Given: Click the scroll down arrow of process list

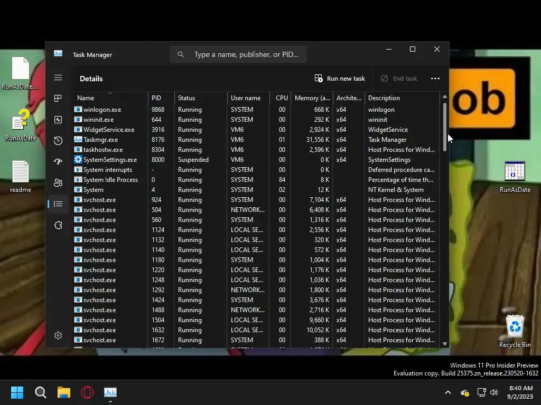Looking at the screenshot, I should [x=444, y=344].
